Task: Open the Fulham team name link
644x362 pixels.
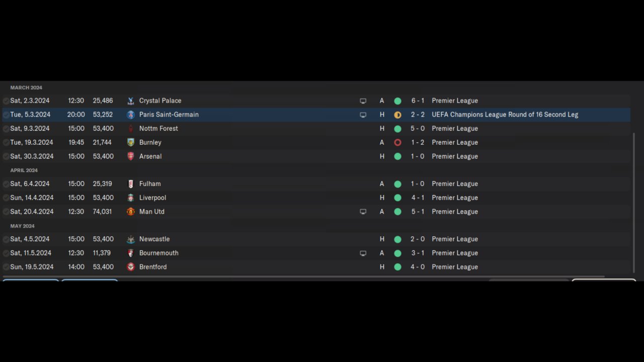Action: click(150, 184)
